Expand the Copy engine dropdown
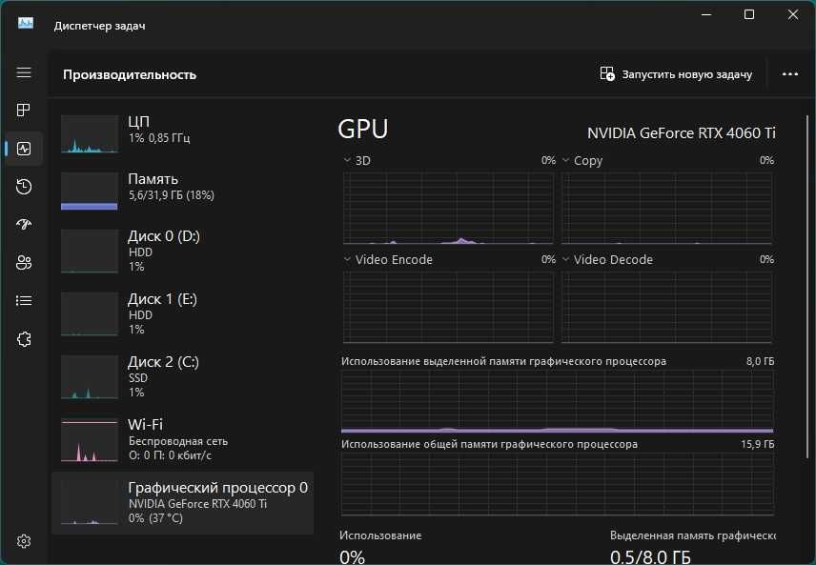Viewport: 816px width, 565px height. point(581,160)
